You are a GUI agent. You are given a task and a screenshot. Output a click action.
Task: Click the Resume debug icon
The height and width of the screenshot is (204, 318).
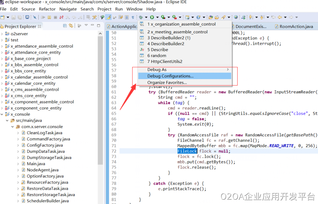click(43, 17)
